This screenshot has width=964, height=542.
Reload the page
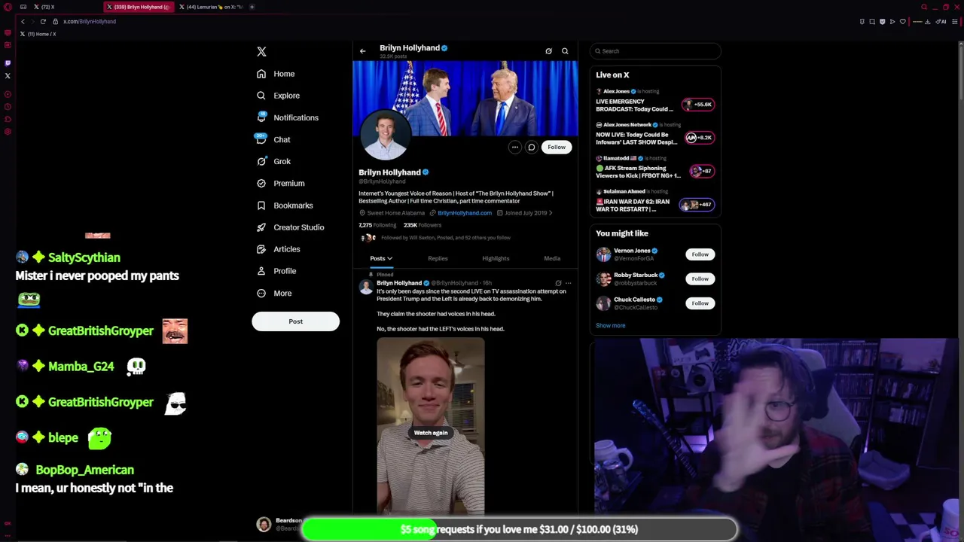tap(43, 21)
